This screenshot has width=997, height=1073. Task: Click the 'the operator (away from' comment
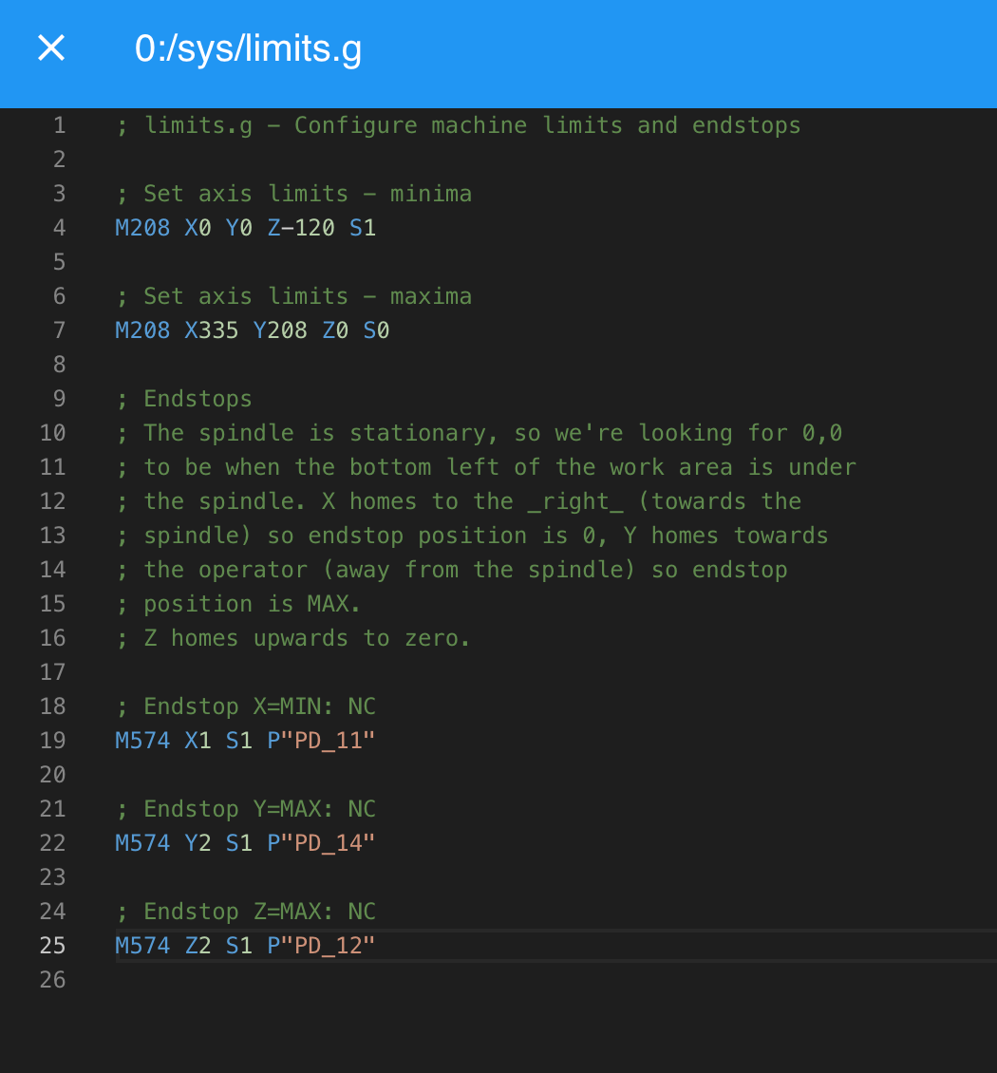click(452, 570)
